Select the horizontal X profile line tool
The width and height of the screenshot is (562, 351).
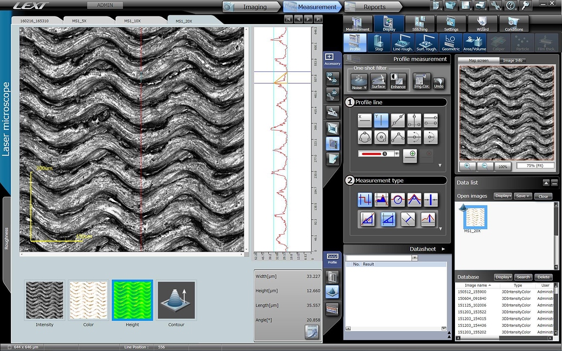pyautogui.click(x=363, y=120)
